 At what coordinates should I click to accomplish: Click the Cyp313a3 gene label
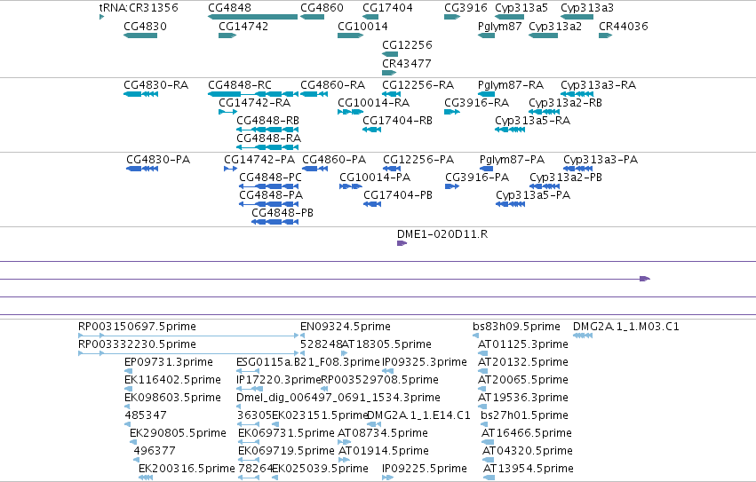[x=587, y=8]
